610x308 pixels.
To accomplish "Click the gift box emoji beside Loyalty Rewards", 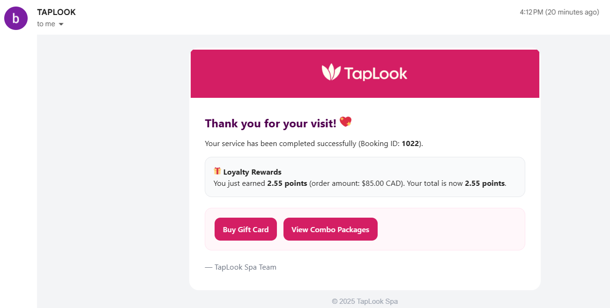I will tap(217, 172).
